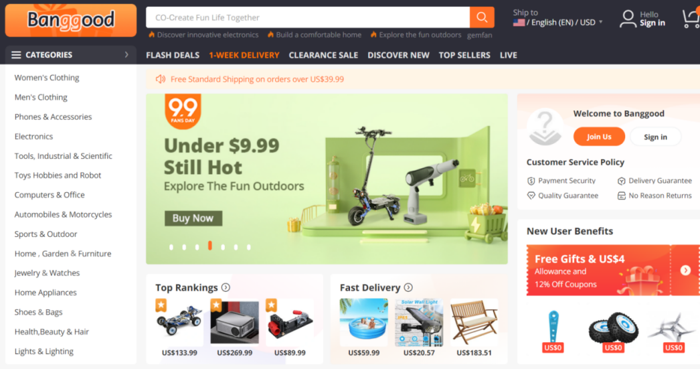Go to Clearance Sale menu item
Image resolution: width=700 pixels, height=369 pixels.
[323, 56]
